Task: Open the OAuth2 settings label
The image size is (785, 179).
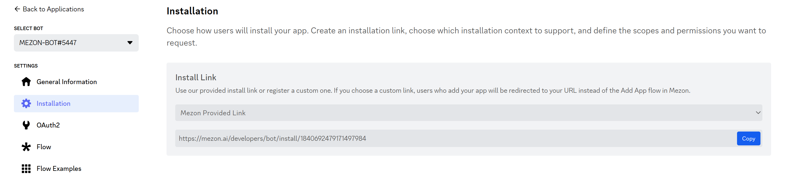Action: 48,125
